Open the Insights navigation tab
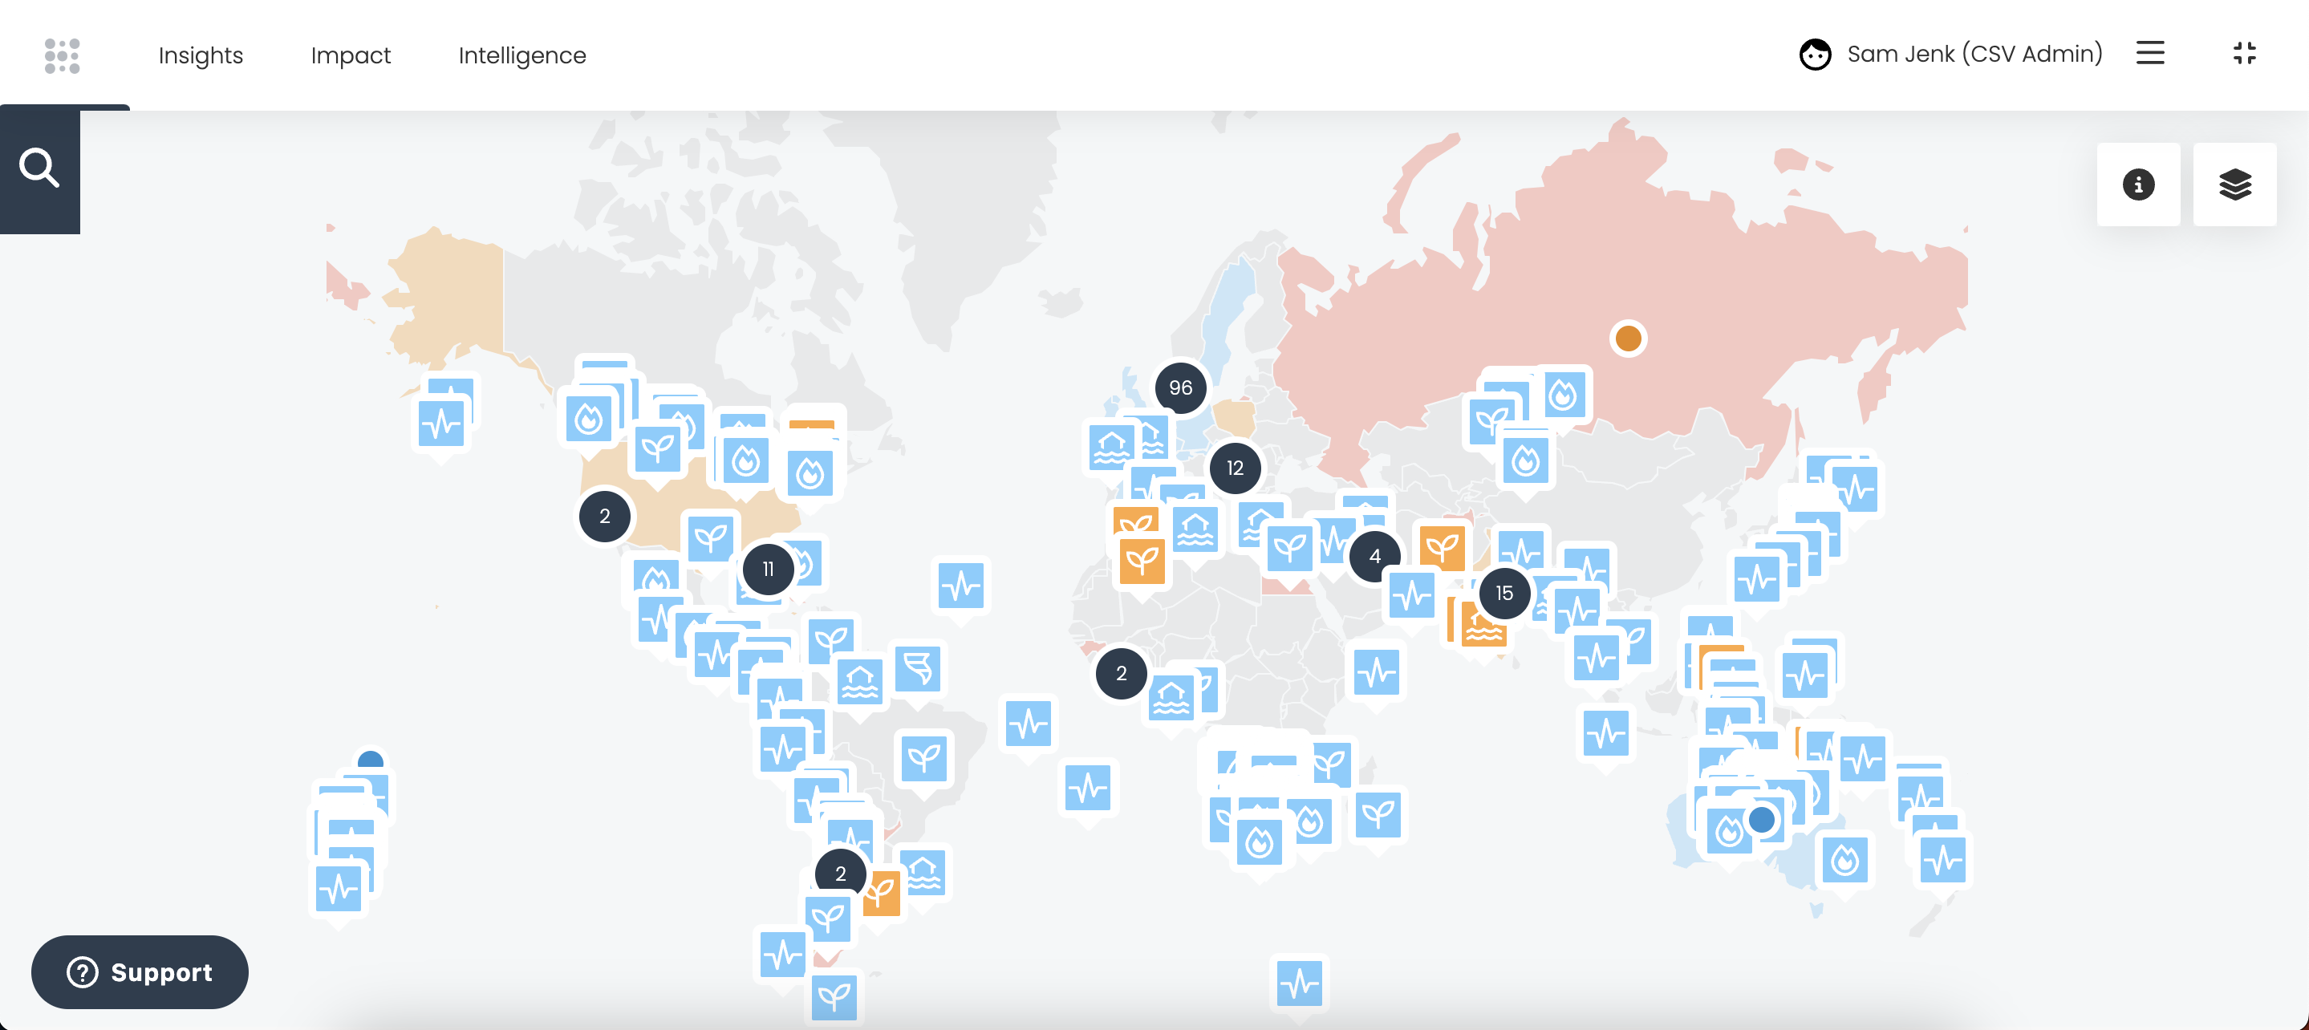Viewport: 2309px width, 1030px height. tap(201, 55)
